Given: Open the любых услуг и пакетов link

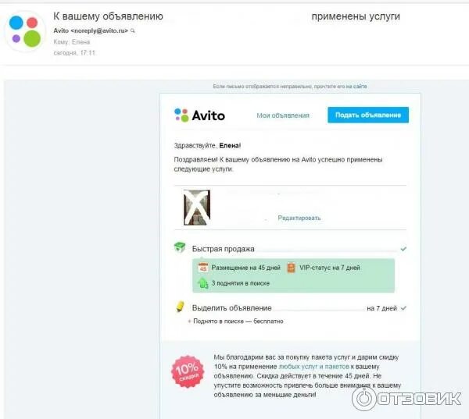Looking at the screenshot, I should pyautogui.click(x=313, y=367).
